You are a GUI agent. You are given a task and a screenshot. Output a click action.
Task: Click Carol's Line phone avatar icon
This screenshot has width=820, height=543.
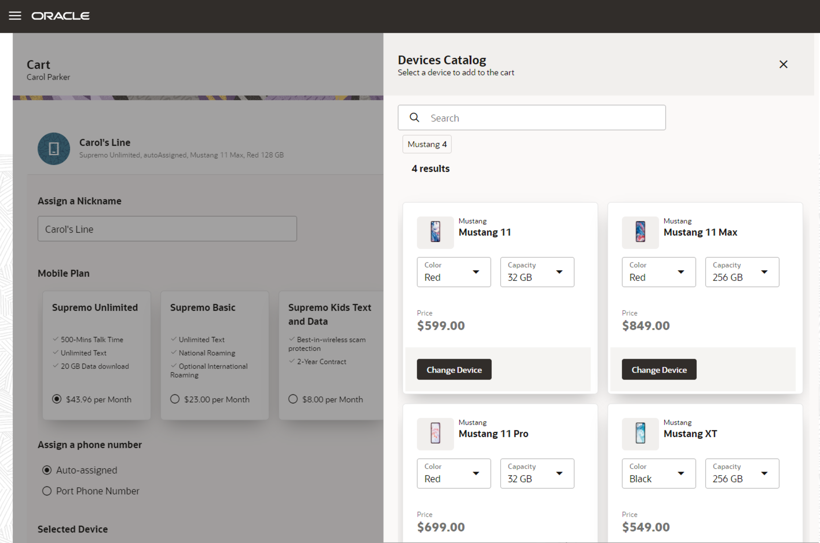(x=54, y=149)
